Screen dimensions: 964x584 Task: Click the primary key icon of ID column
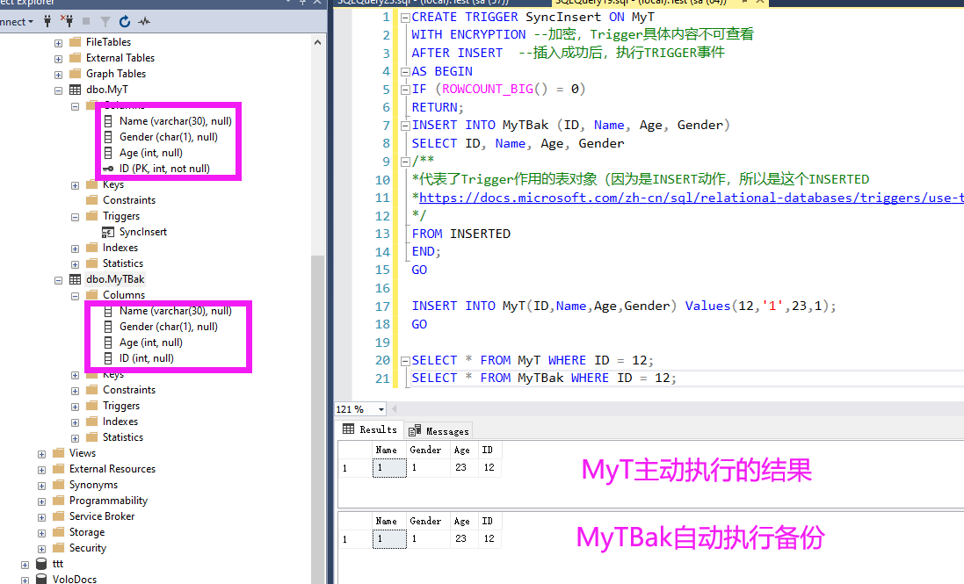[x=108, y=169]
